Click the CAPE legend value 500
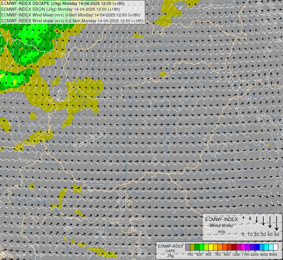The height and width of the screenshot is (260, 283). pos(208,255)
